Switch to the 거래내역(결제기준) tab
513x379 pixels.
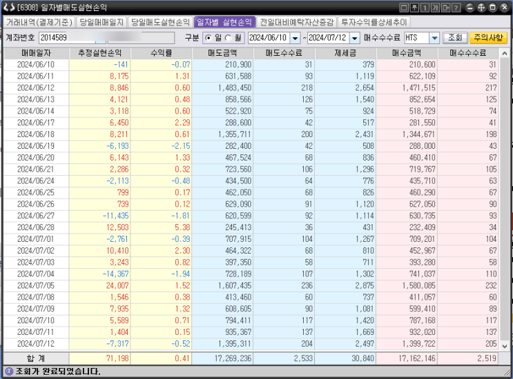[x=39, y=22]
